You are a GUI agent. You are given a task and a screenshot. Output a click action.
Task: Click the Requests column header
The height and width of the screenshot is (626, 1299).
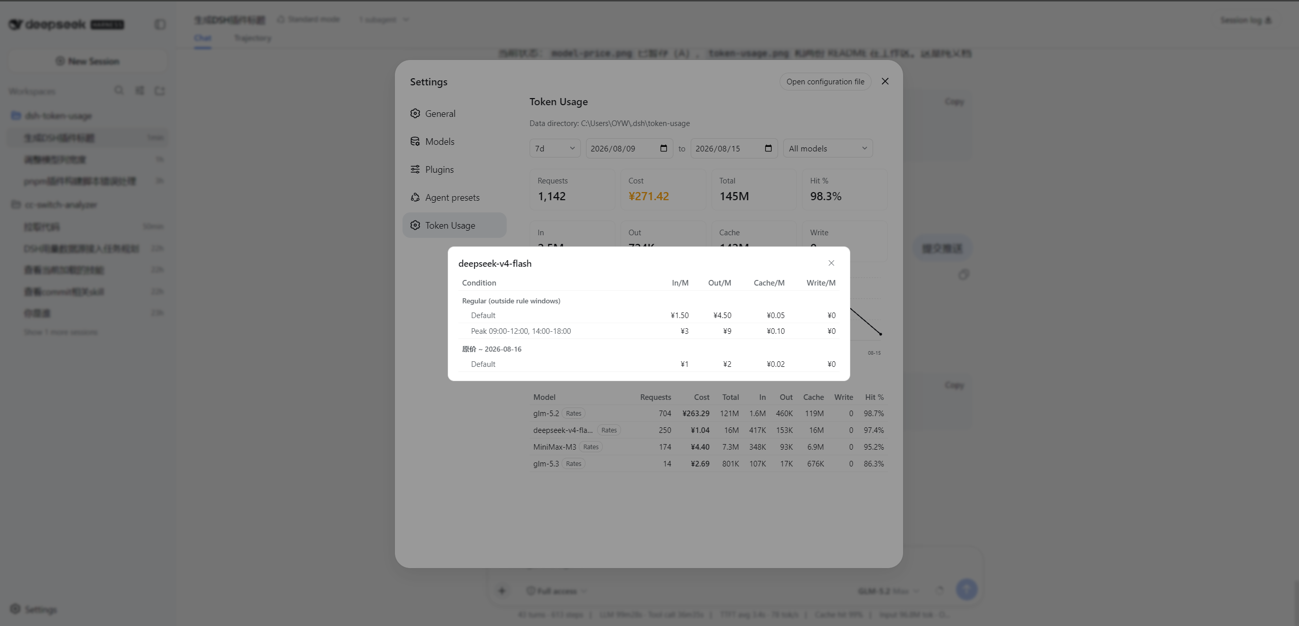[655, 397]
